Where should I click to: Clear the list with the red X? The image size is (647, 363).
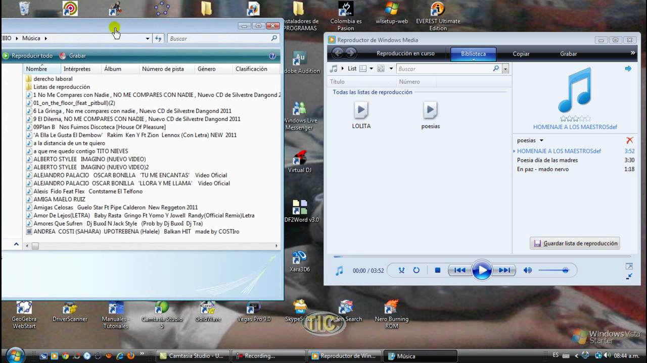pos(629,141)
